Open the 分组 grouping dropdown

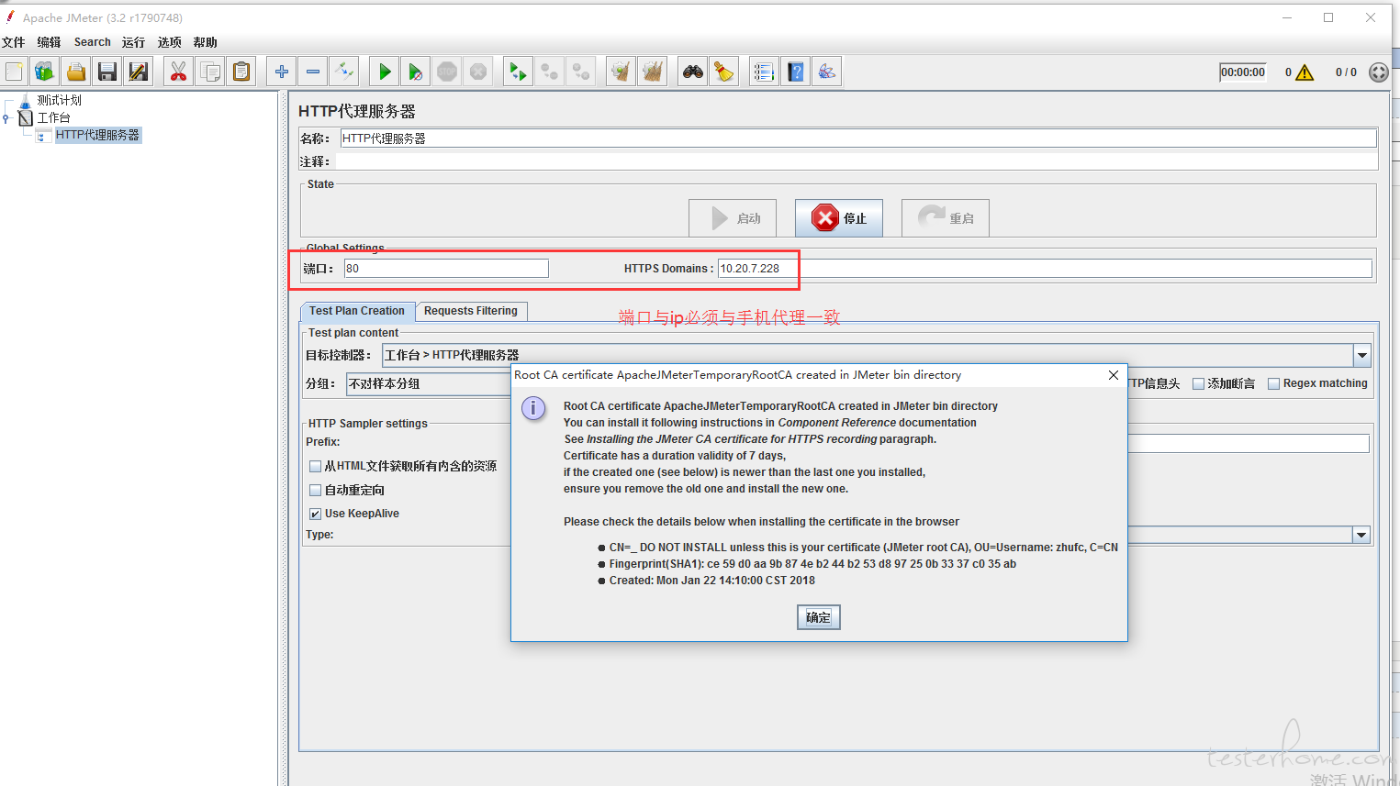tap(429, 383)
